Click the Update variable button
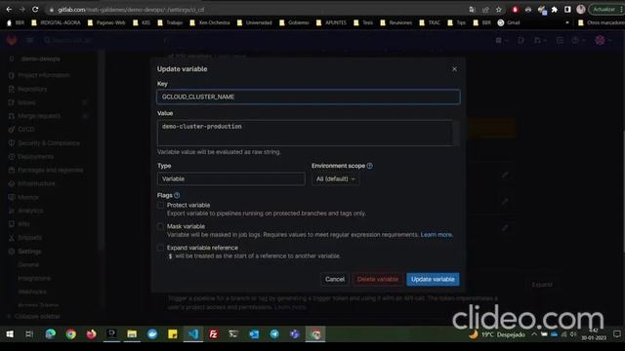This screenshot has height=351, width=625. (x=433, y=279)
